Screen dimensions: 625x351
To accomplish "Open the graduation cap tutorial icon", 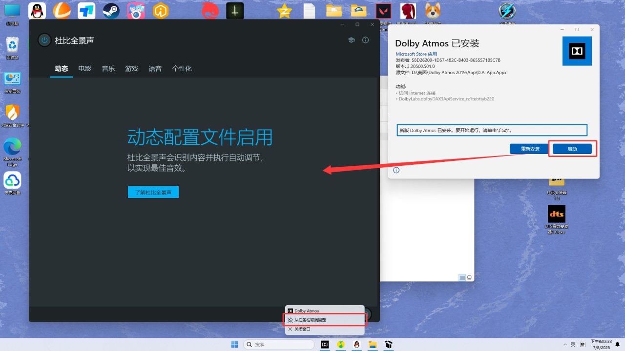I will [x=351, y=40].
